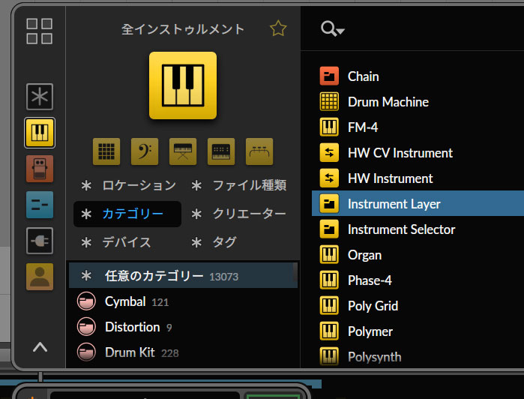Collapse sidebar with the up chevron
Image resolution: width=524 pixels, height=399 pixels.
(40, 347)
